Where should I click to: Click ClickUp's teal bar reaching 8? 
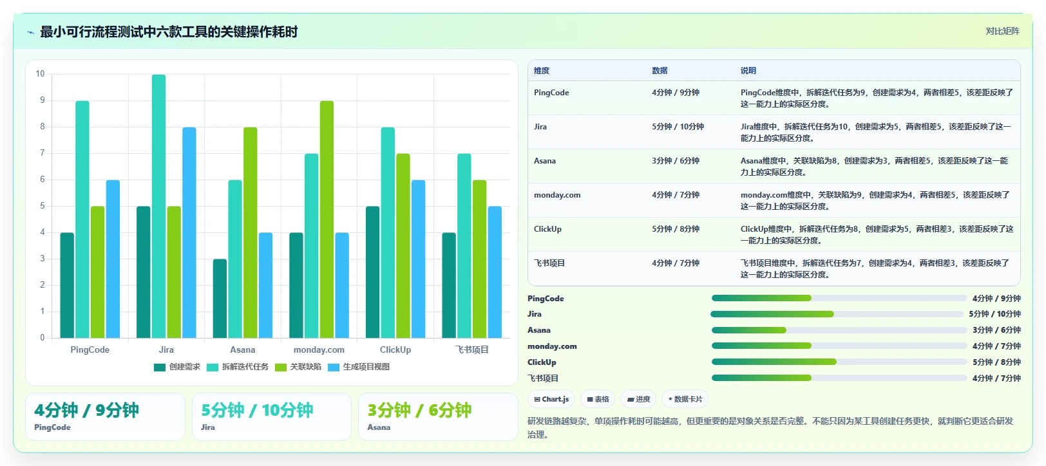(388, 232)
